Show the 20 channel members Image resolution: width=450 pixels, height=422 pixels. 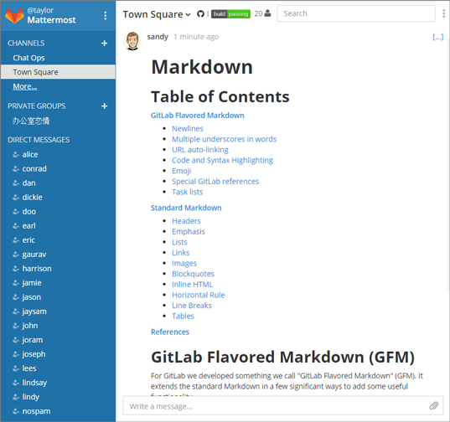[262, 13]
